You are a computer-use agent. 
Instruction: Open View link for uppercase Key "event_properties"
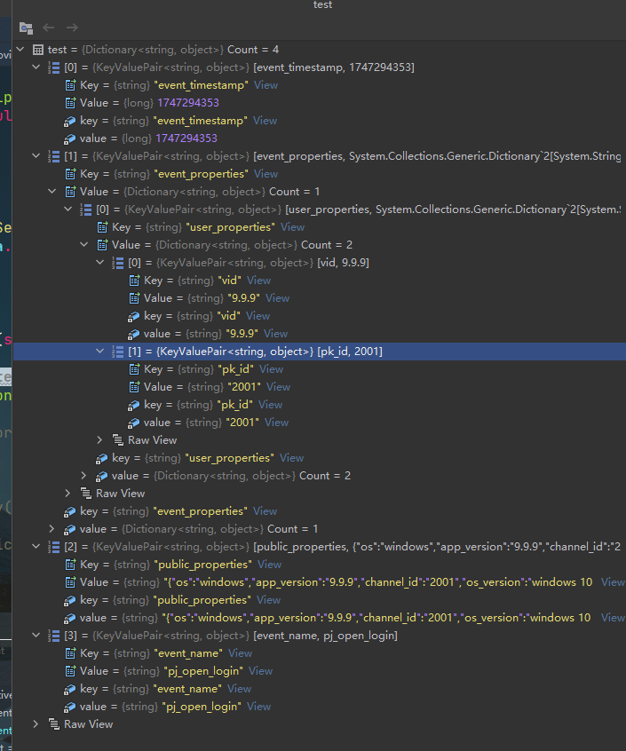click(265, 174)
